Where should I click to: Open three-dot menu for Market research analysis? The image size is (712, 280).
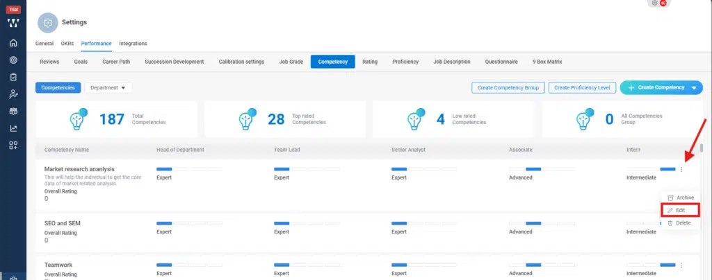(x=681, y=169)
